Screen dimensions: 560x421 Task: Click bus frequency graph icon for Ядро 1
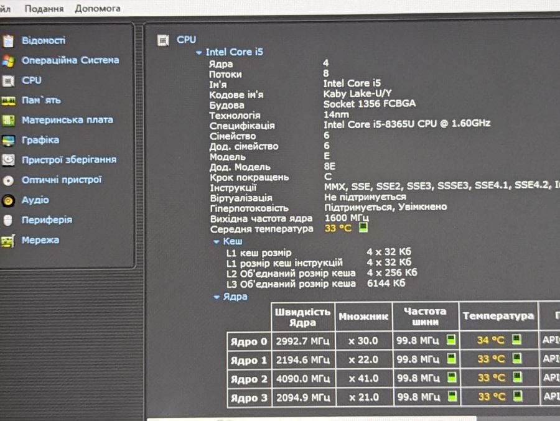click(452, 358)
